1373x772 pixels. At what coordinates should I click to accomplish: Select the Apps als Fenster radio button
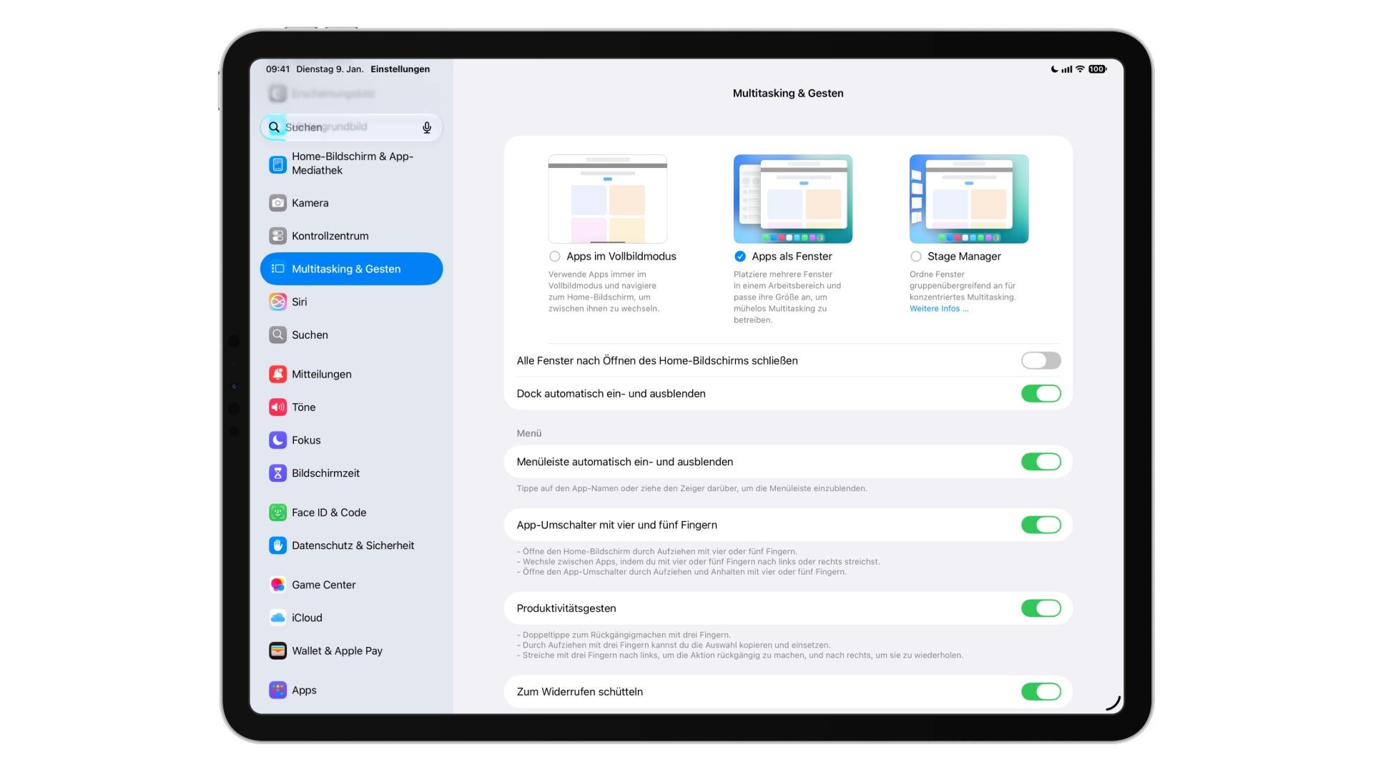click(x=739, y=257)
